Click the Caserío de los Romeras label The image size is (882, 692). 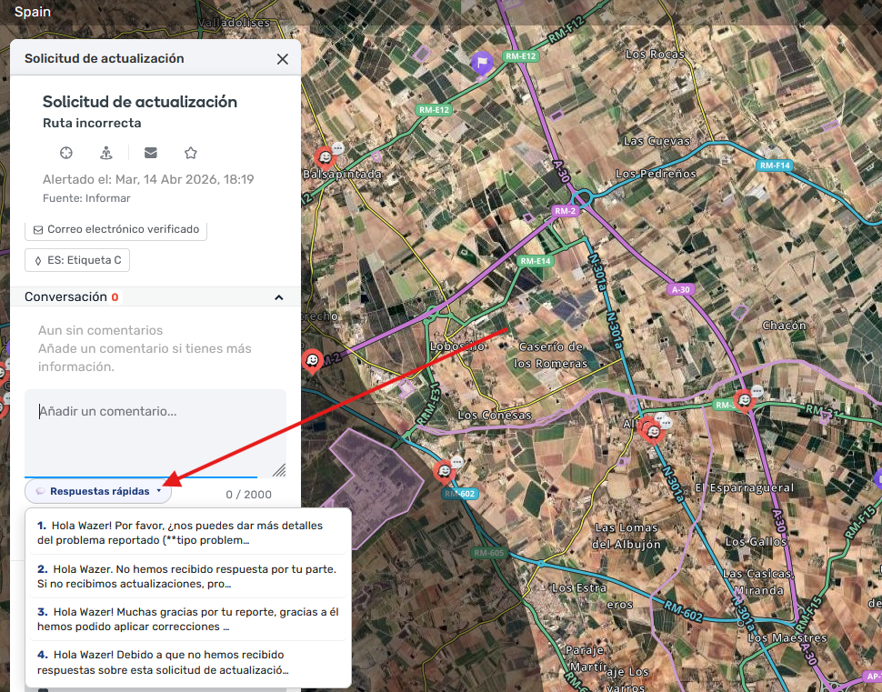click(x=551, y=355)
